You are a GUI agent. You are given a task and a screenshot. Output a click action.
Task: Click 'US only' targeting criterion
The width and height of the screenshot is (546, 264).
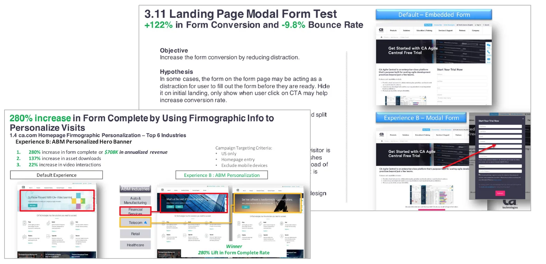(x=229, y=154)
